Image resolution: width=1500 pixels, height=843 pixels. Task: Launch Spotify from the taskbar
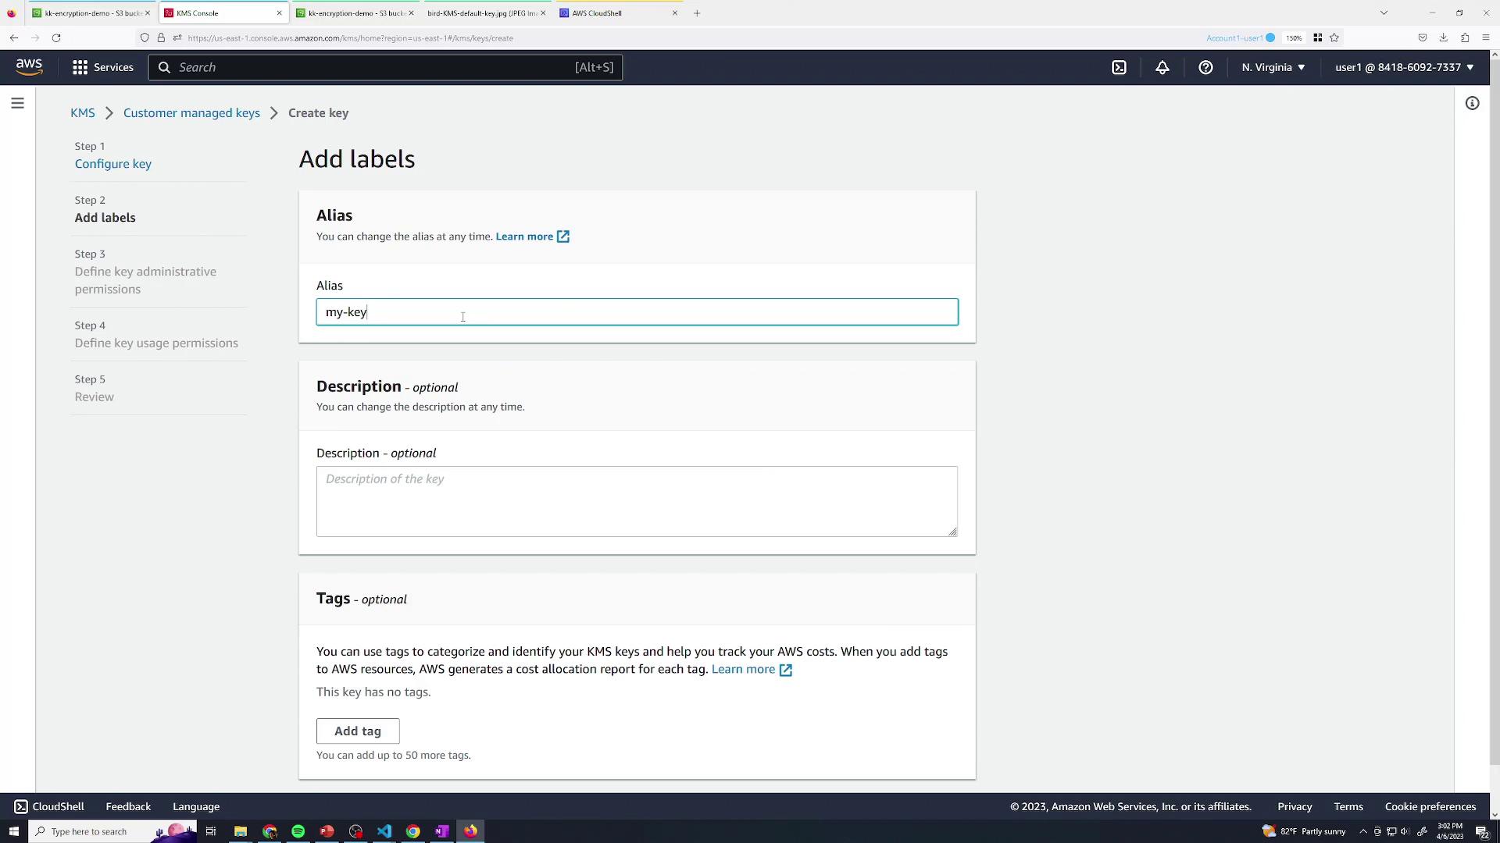[x=298, y=831]
